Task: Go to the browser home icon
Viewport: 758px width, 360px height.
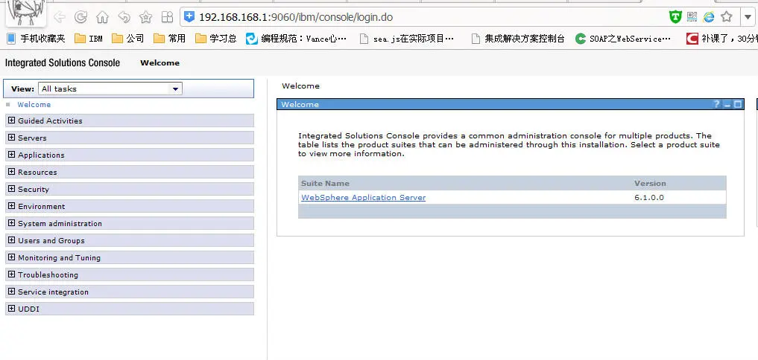Action: click(102, 17)
